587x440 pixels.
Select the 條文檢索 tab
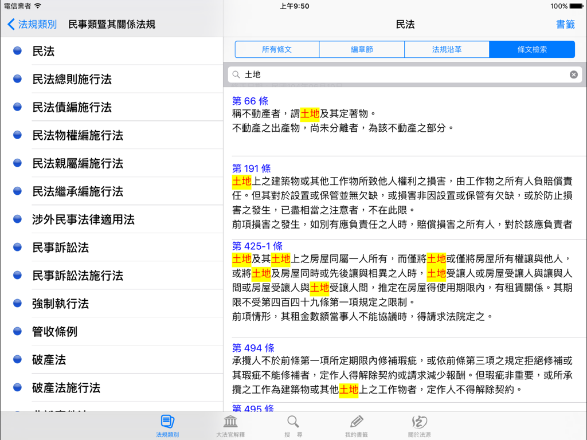pyautogui.click(x=531, y=49)
